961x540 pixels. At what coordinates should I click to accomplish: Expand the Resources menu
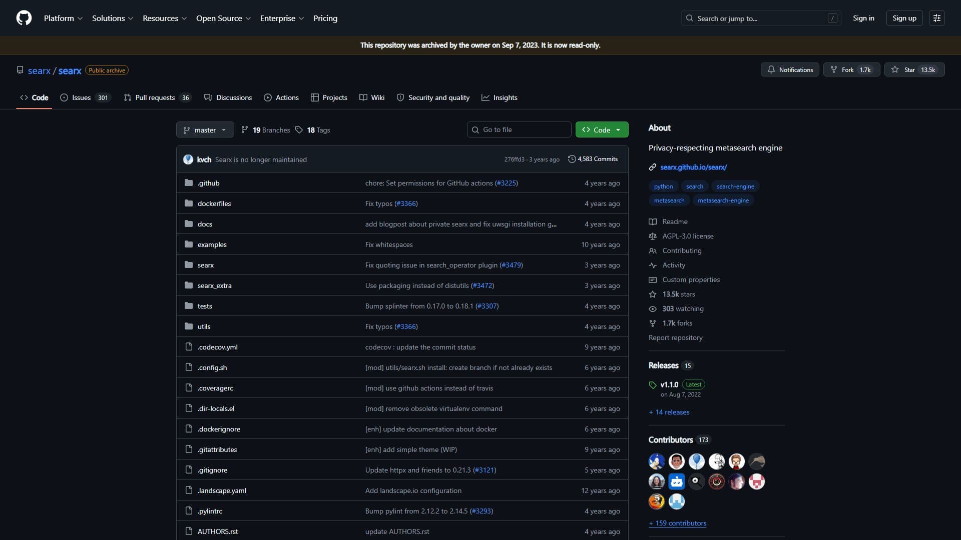pyautogui.click(x=165, y=18)
